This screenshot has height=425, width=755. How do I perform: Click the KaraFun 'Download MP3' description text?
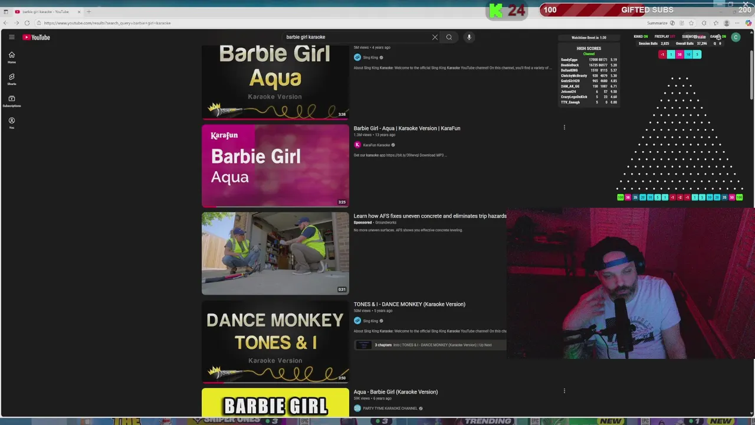[x=400, y=155]
